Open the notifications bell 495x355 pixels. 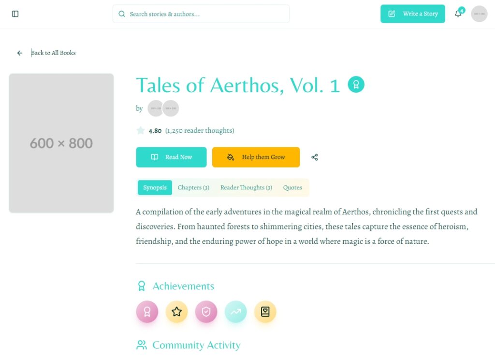pos(458,14)
